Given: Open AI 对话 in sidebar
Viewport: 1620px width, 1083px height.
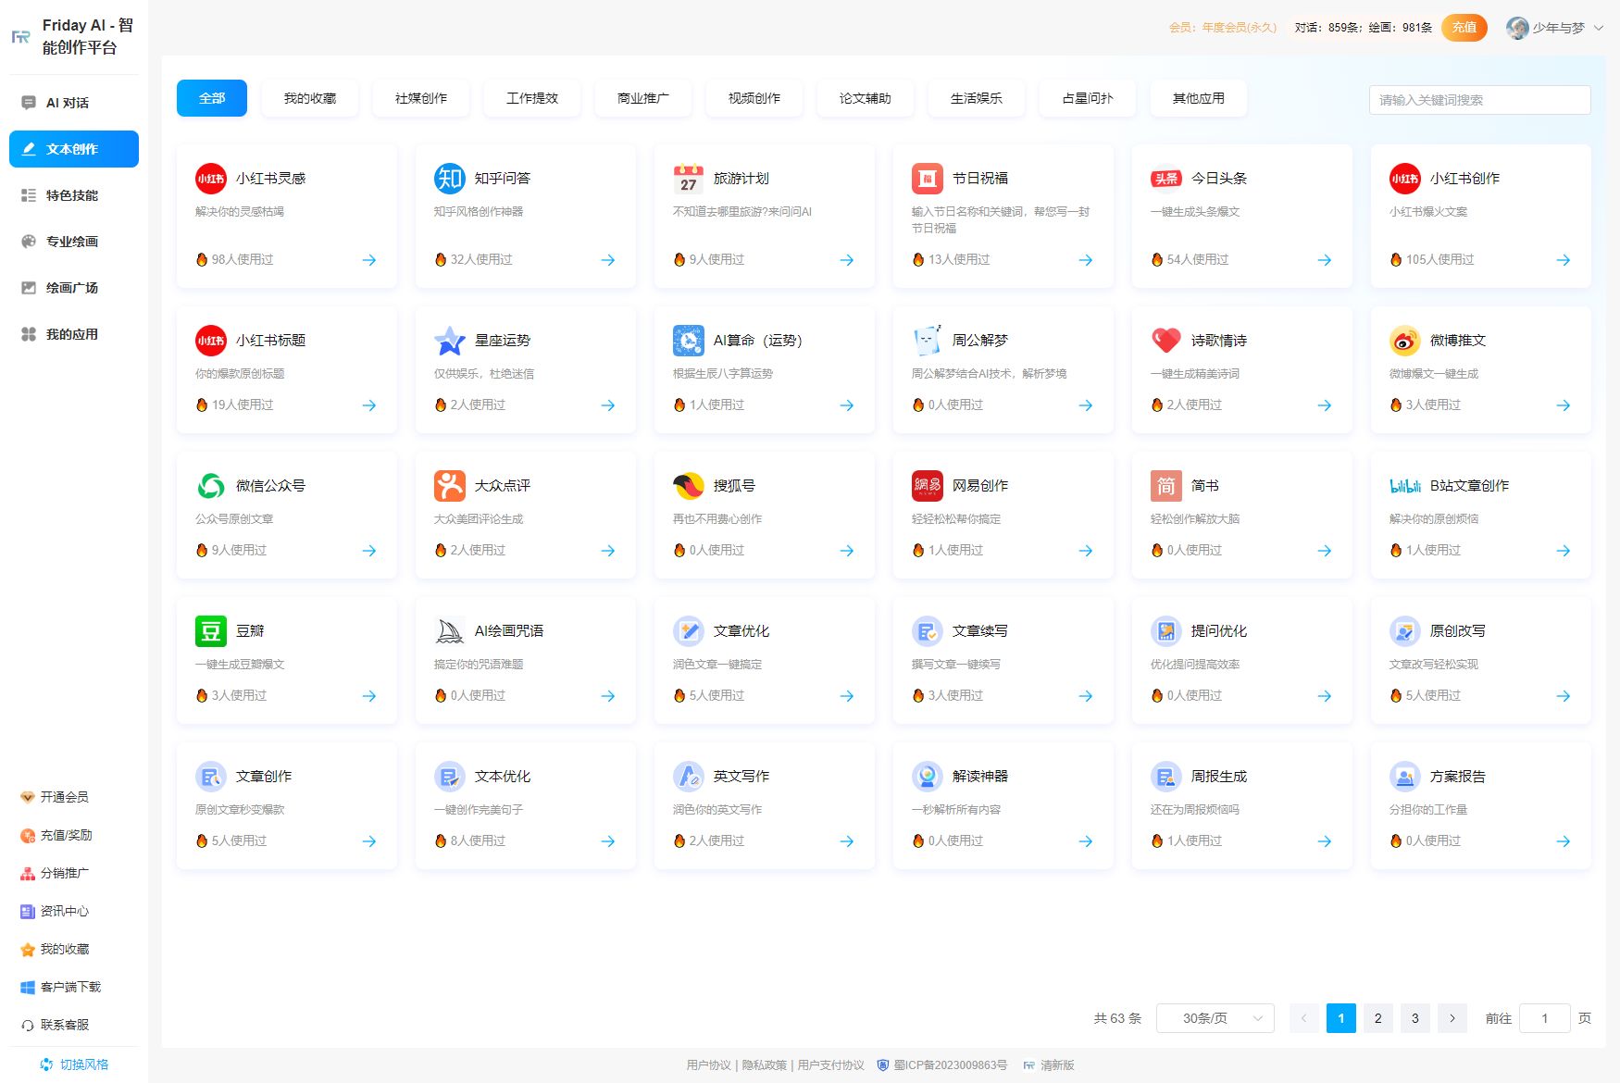Looking at the screenshot, I should click(x=74, y=103).
